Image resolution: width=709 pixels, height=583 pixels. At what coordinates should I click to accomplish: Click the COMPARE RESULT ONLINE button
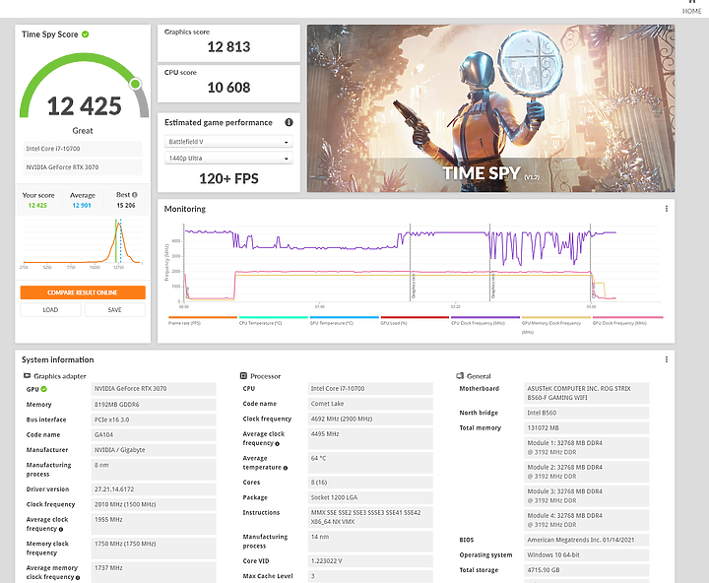tap(83, 292)
